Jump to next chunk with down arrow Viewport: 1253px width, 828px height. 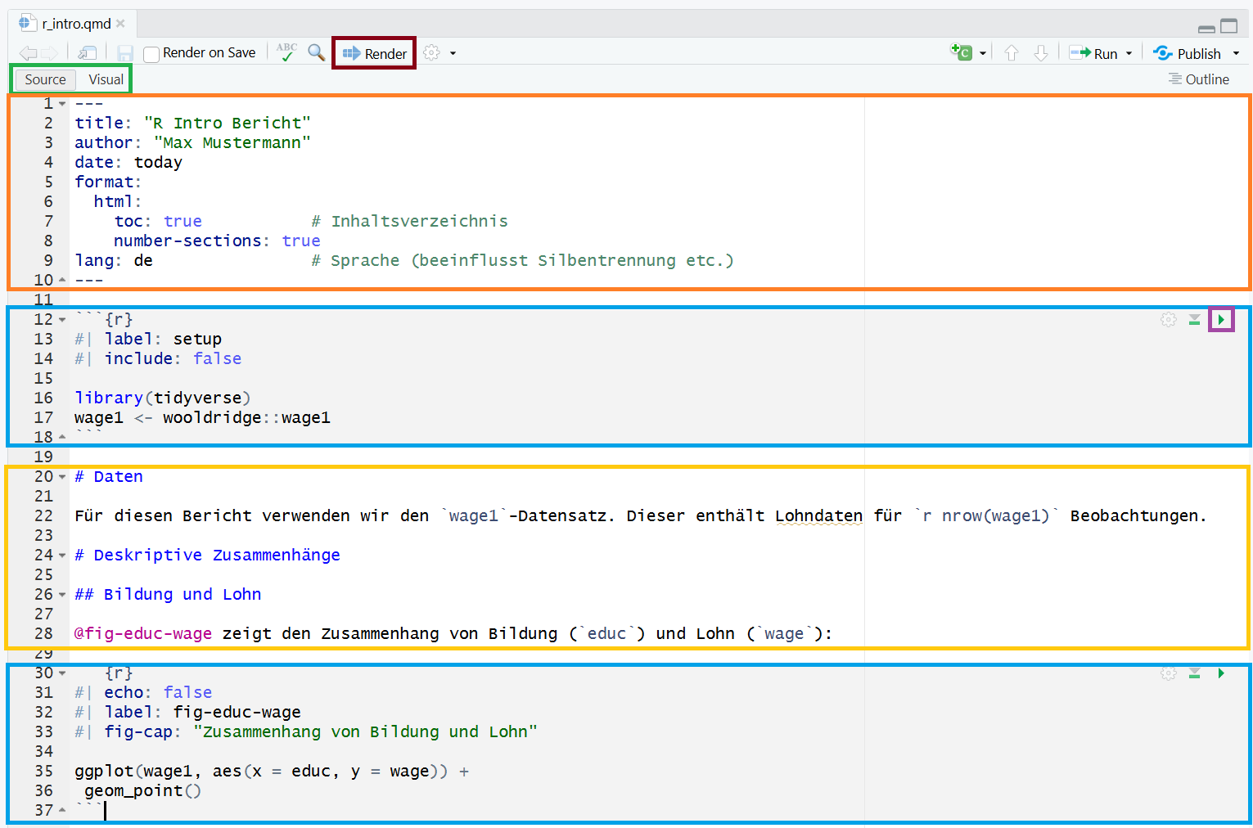1041,53
